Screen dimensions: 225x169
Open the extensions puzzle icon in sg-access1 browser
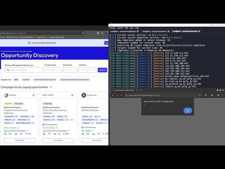206,95
